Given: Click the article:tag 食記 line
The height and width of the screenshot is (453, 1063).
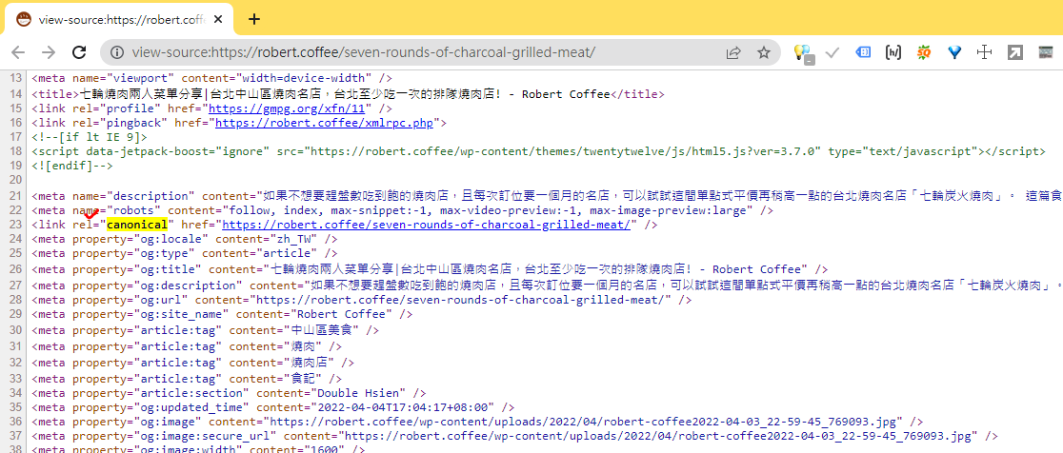Looking at the screenshot, I should click(x=187, y=379).
